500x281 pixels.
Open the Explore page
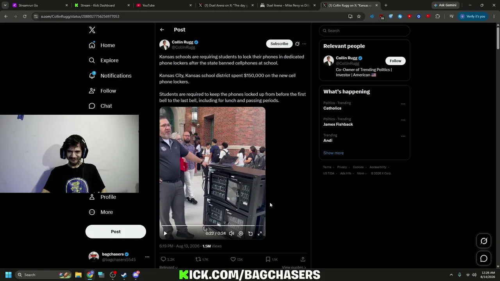tap(104, 60)
